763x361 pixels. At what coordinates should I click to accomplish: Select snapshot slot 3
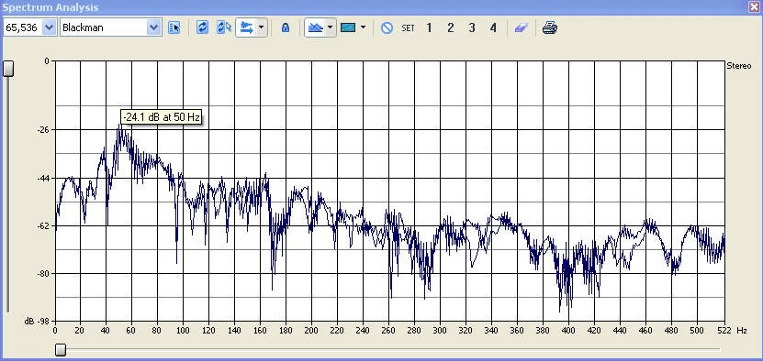pos(472,27)
